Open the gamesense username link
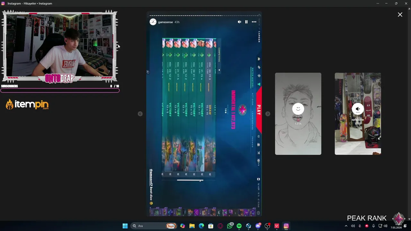 pos(165,22)
